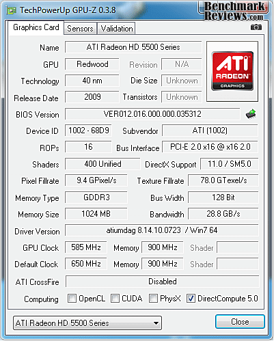Screen dimensions: 274x341
Task: Click the DirectX Support field 11.0 / SM5.0
Action: tap(230, 164)
